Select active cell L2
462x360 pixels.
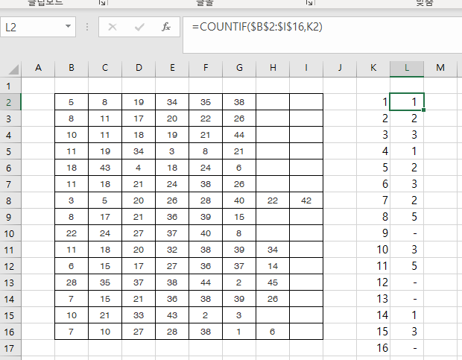click(x=407, y=101)
